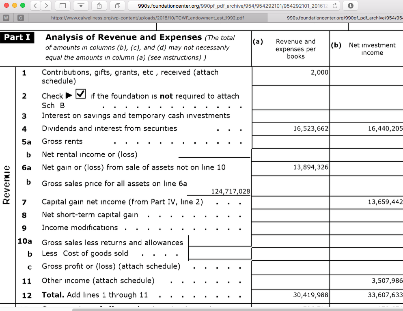The width and height of the screenshot is (403, 311).
Task: Click the address bar URL field
Action: (227, 6)
